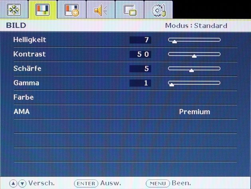Click the Schärfe value field showing 5
251x189 pixels.
pos(140,69)
